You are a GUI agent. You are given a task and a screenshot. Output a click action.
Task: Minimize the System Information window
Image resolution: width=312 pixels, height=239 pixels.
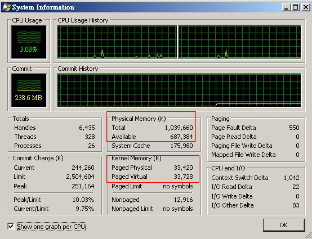click(x=286, y=7)
